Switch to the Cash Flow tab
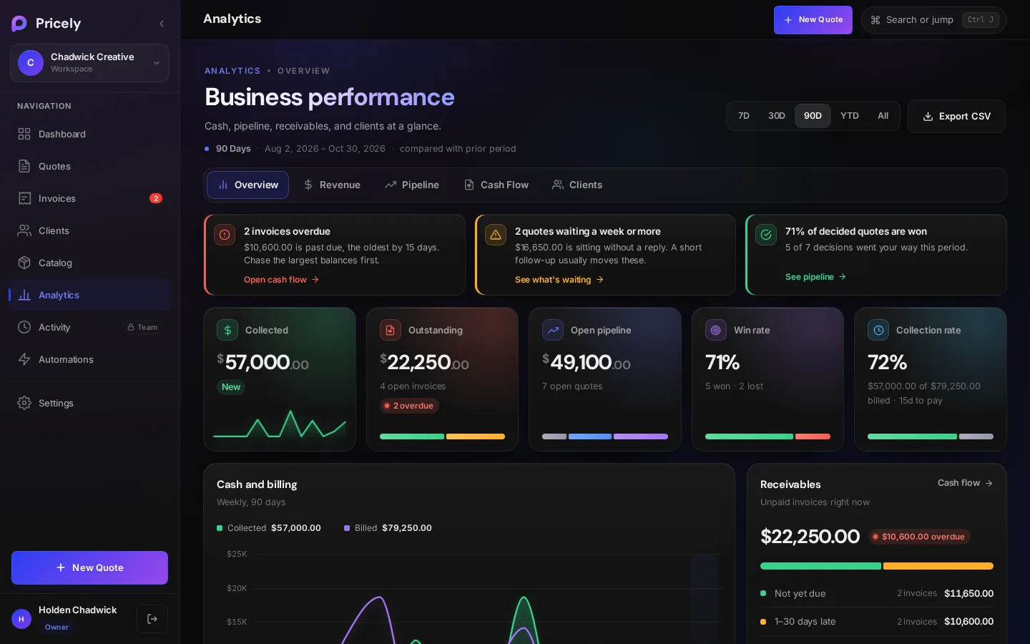The height and width of the screenshot is (644, 1030). click(x=496, y=185)
